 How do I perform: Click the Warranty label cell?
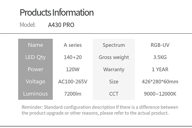[114, 69]
